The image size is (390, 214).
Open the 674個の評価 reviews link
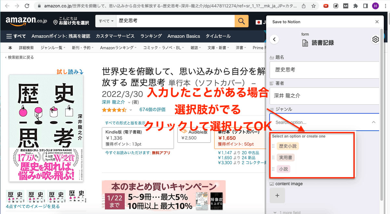152,110
